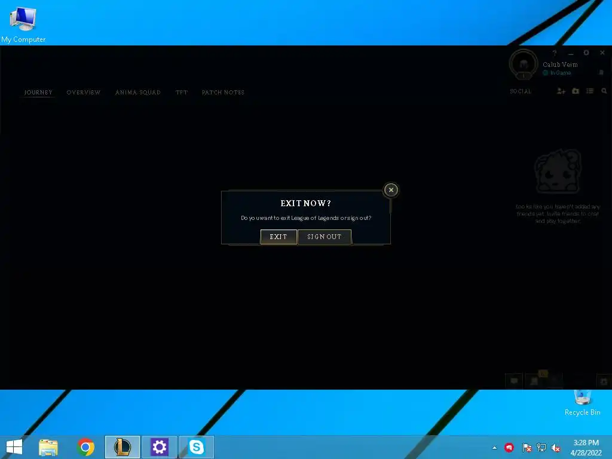Image resolution: width=612 pixels, height=459 pixels.
Task: Show hidden system tray icons arrow
Action: click(x=494, y=448)
